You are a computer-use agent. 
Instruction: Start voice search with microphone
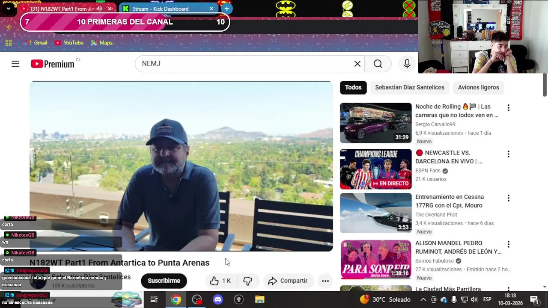(x=407, y=64)
